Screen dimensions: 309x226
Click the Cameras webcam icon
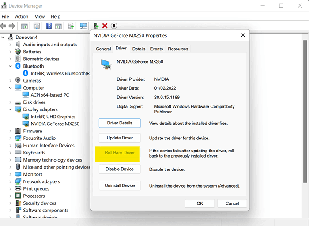coord(18,80)
